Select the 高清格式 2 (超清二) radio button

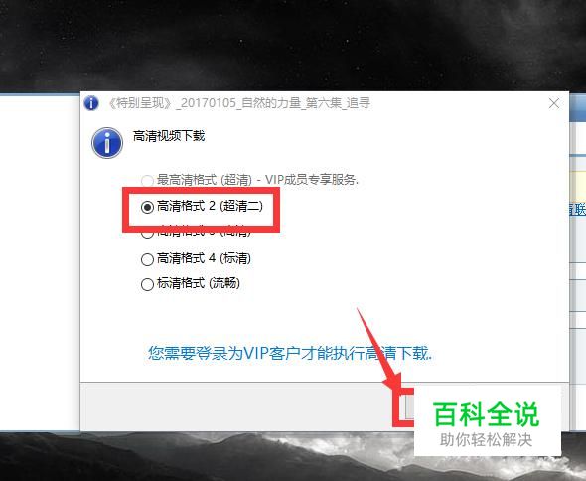(x=147, y=207)
